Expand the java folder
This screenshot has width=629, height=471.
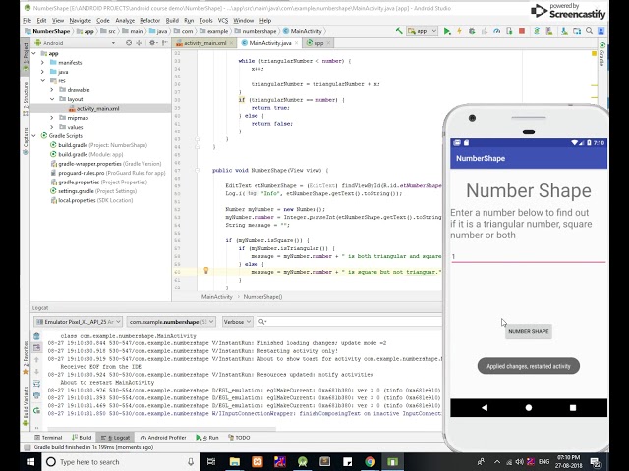coord(42,72)
